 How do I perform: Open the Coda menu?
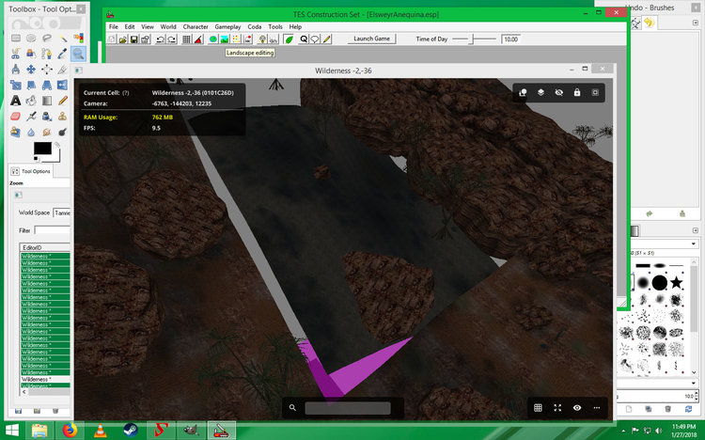[x=255, y=27]
